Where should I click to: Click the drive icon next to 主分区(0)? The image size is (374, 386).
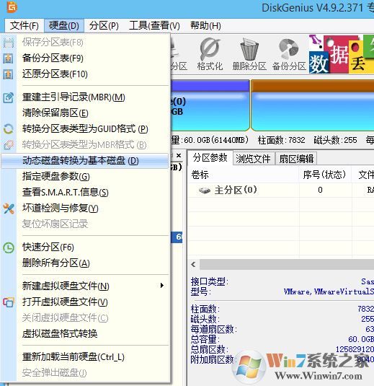coord(205,190)
